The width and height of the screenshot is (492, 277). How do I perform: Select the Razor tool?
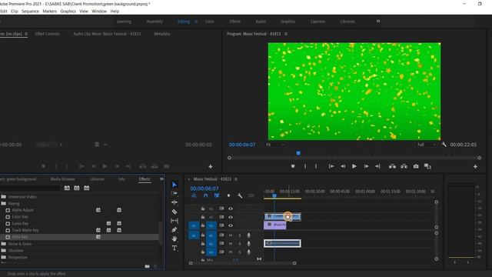175,212
